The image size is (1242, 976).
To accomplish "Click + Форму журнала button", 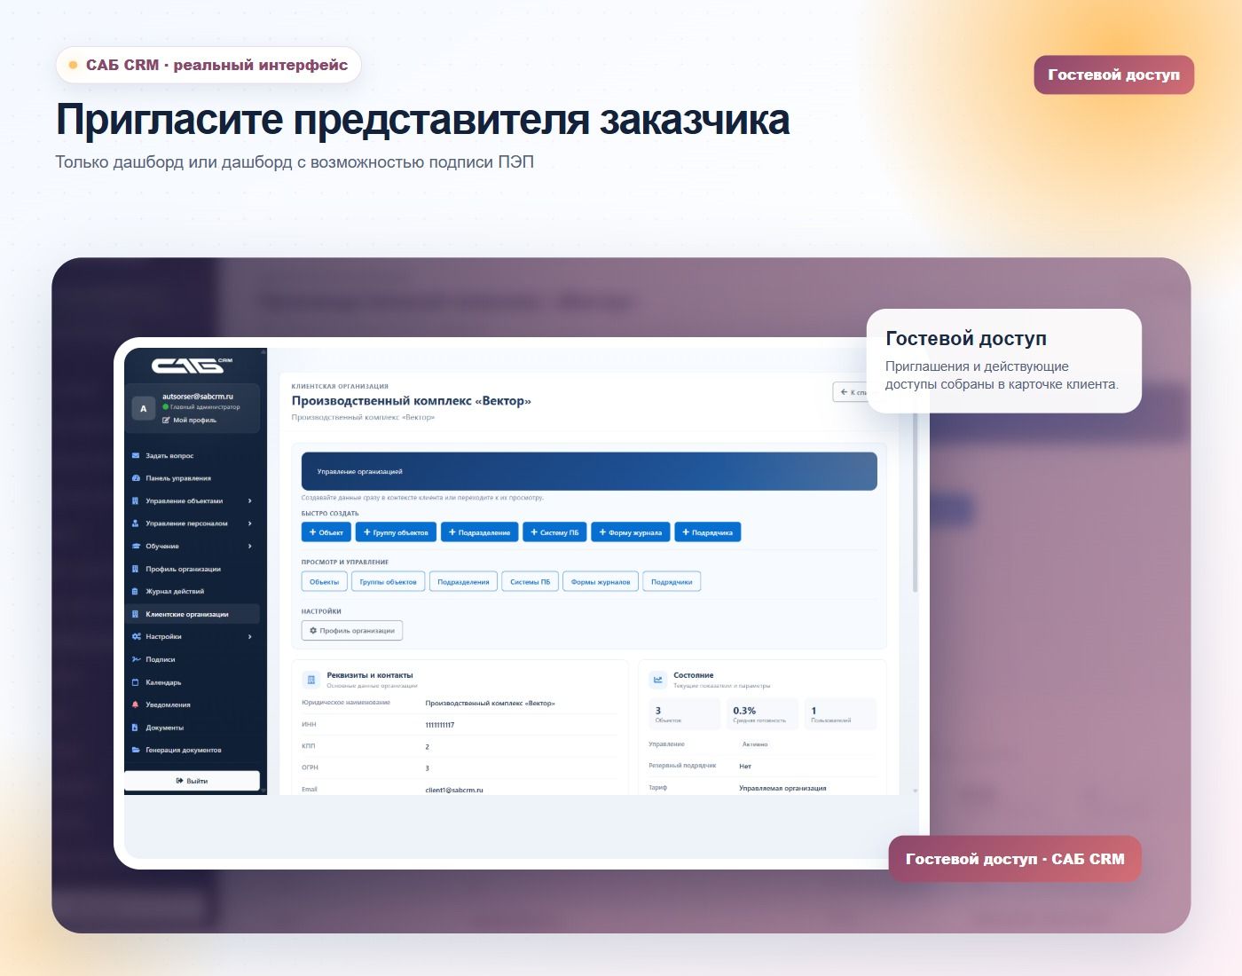I will coord(631,532).
